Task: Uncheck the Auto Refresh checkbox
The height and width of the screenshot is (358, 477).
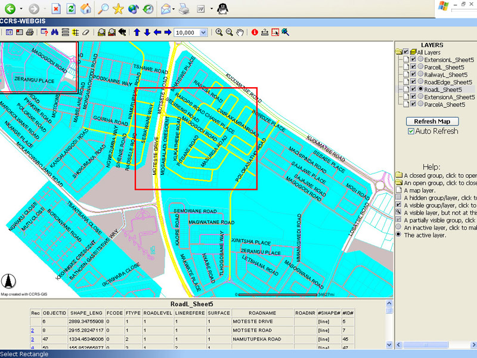Action: tap(411, 131)
